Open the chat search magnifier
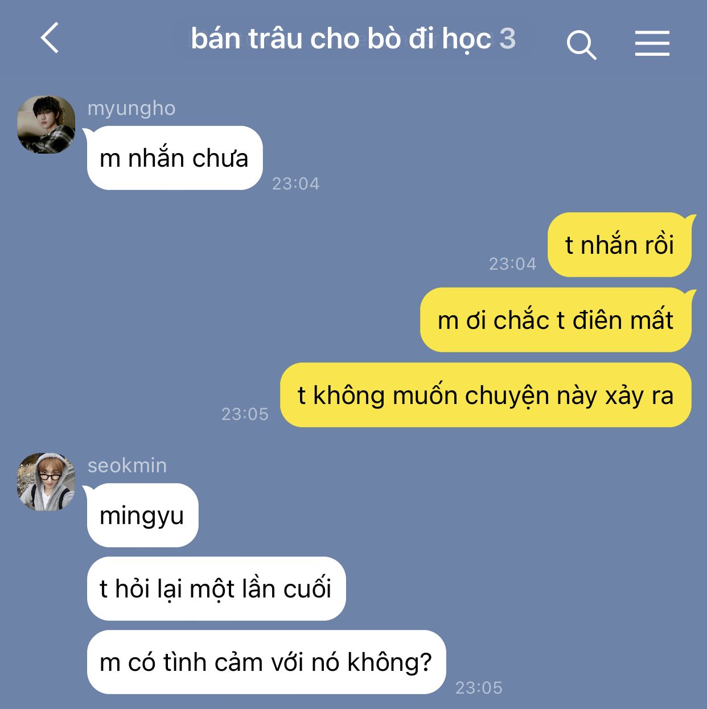Screen dimensions: 707x709 click(581, 45)
